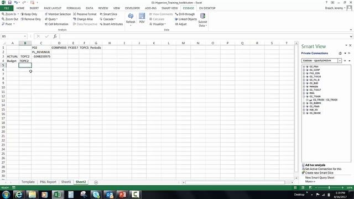Switch to the SMART VIEW ribbon tab
This screenshot has width=354, height=199.
170,8
